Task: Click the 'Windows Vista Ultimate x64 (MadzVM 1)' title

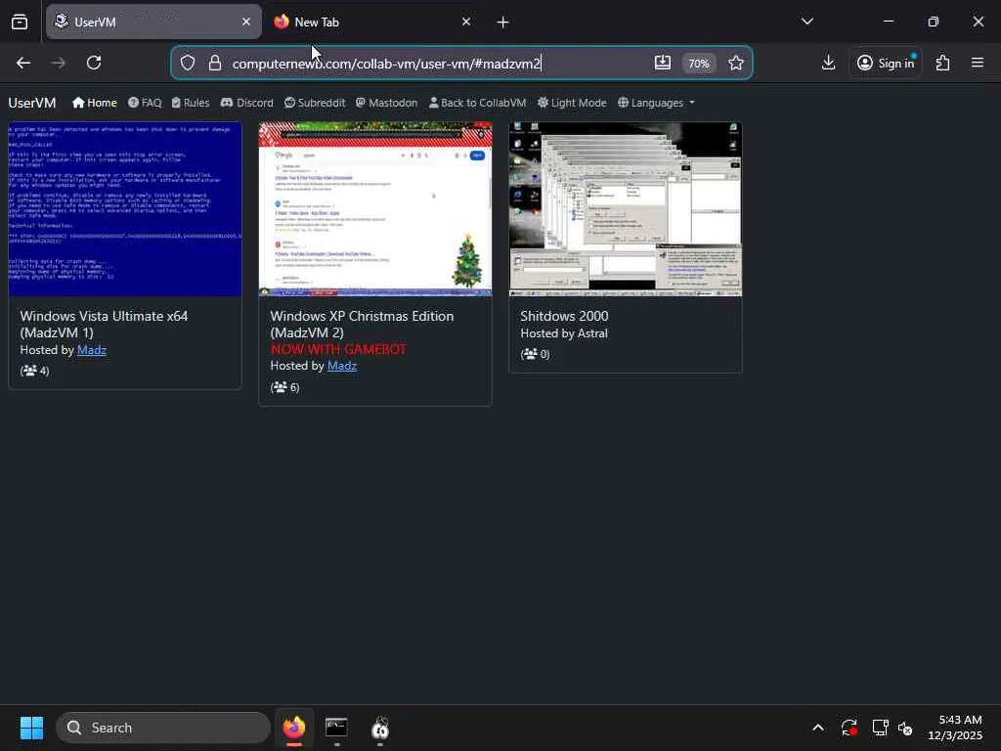Action: pos(104,325)
